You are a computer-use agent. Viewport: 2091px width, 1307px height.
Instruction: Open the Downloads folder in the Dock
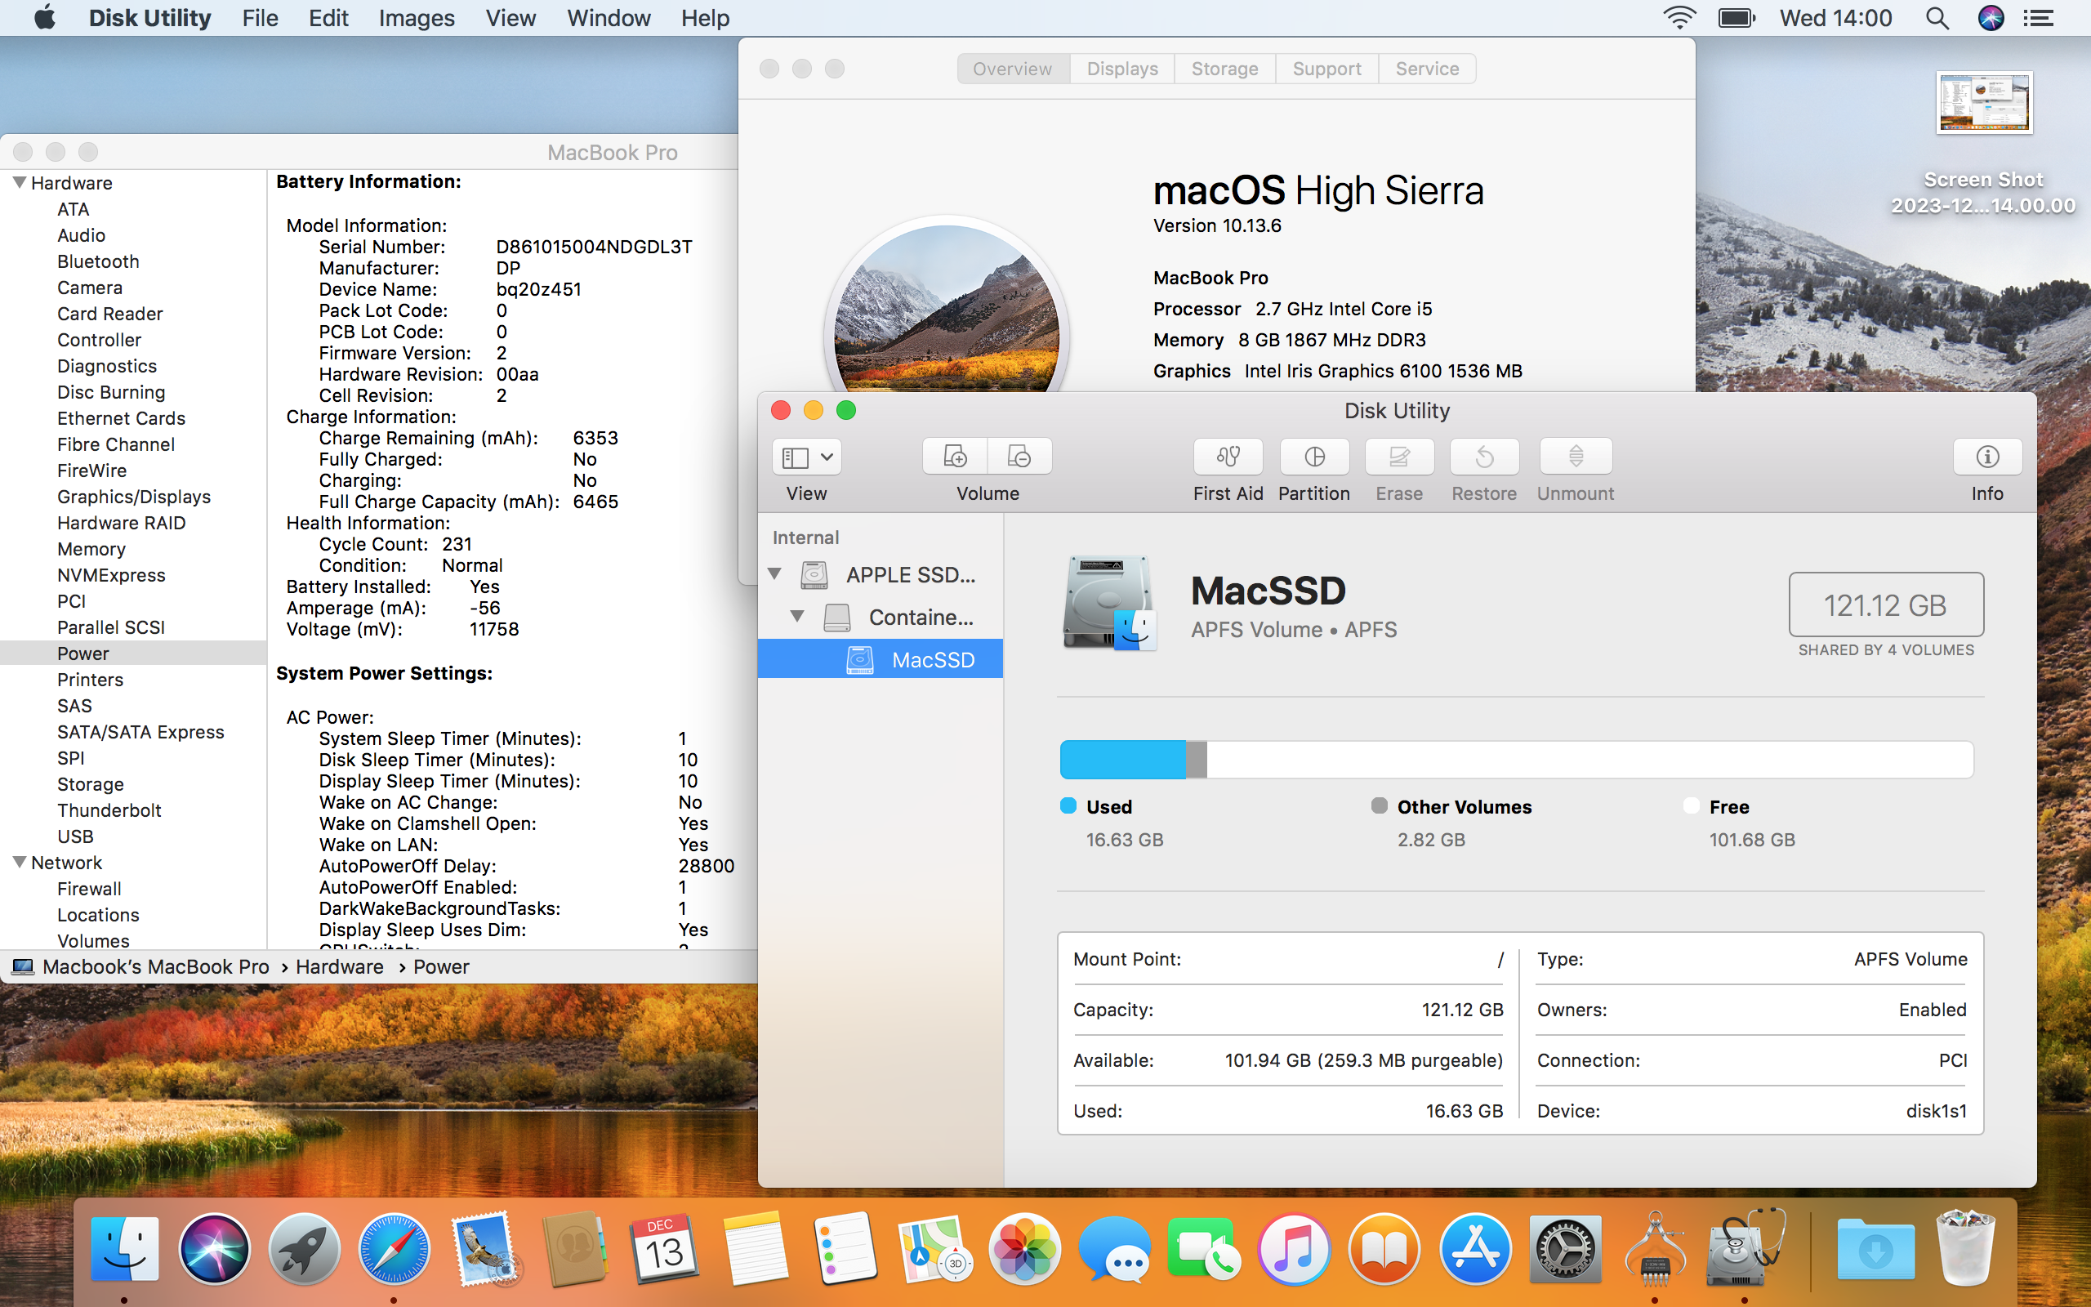pyautogui.click(x=1876, y=1249)
